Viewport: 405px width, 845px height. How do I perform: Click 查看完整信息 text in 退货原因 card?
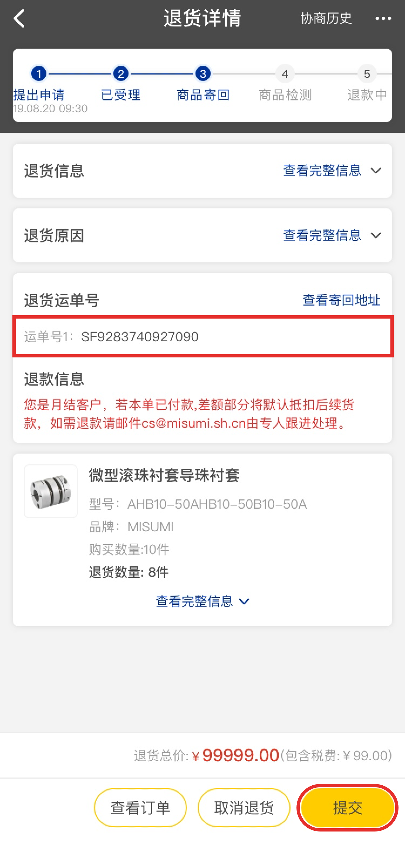tap(322, 235)
